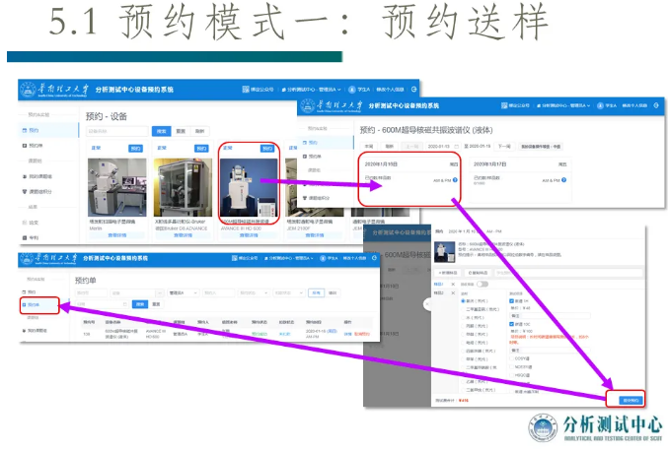Open the 600M NMR spectrometer thumbnail
This screenshot has height=451, width=668.
tap(249, 184)
